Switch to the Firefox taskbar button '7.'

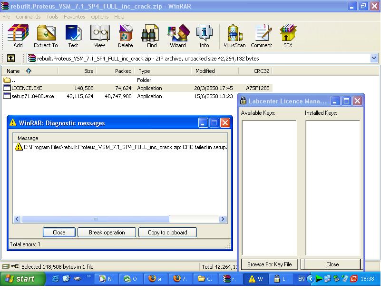click(x=180, y=279)
